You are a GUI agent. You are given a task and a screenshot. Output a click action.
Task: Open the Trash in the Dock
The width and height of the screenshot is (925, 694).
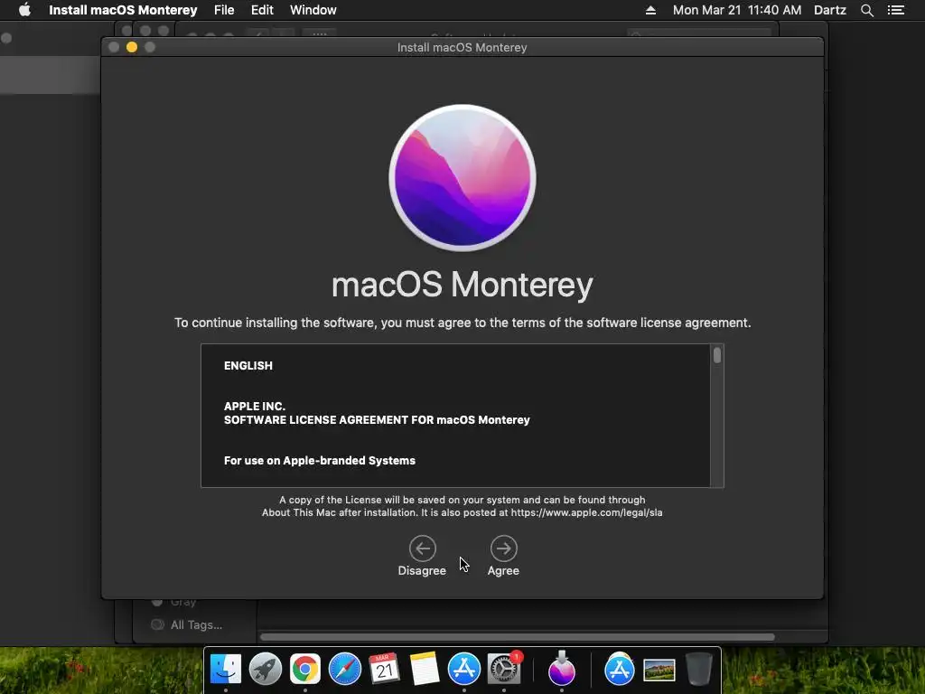699,670
